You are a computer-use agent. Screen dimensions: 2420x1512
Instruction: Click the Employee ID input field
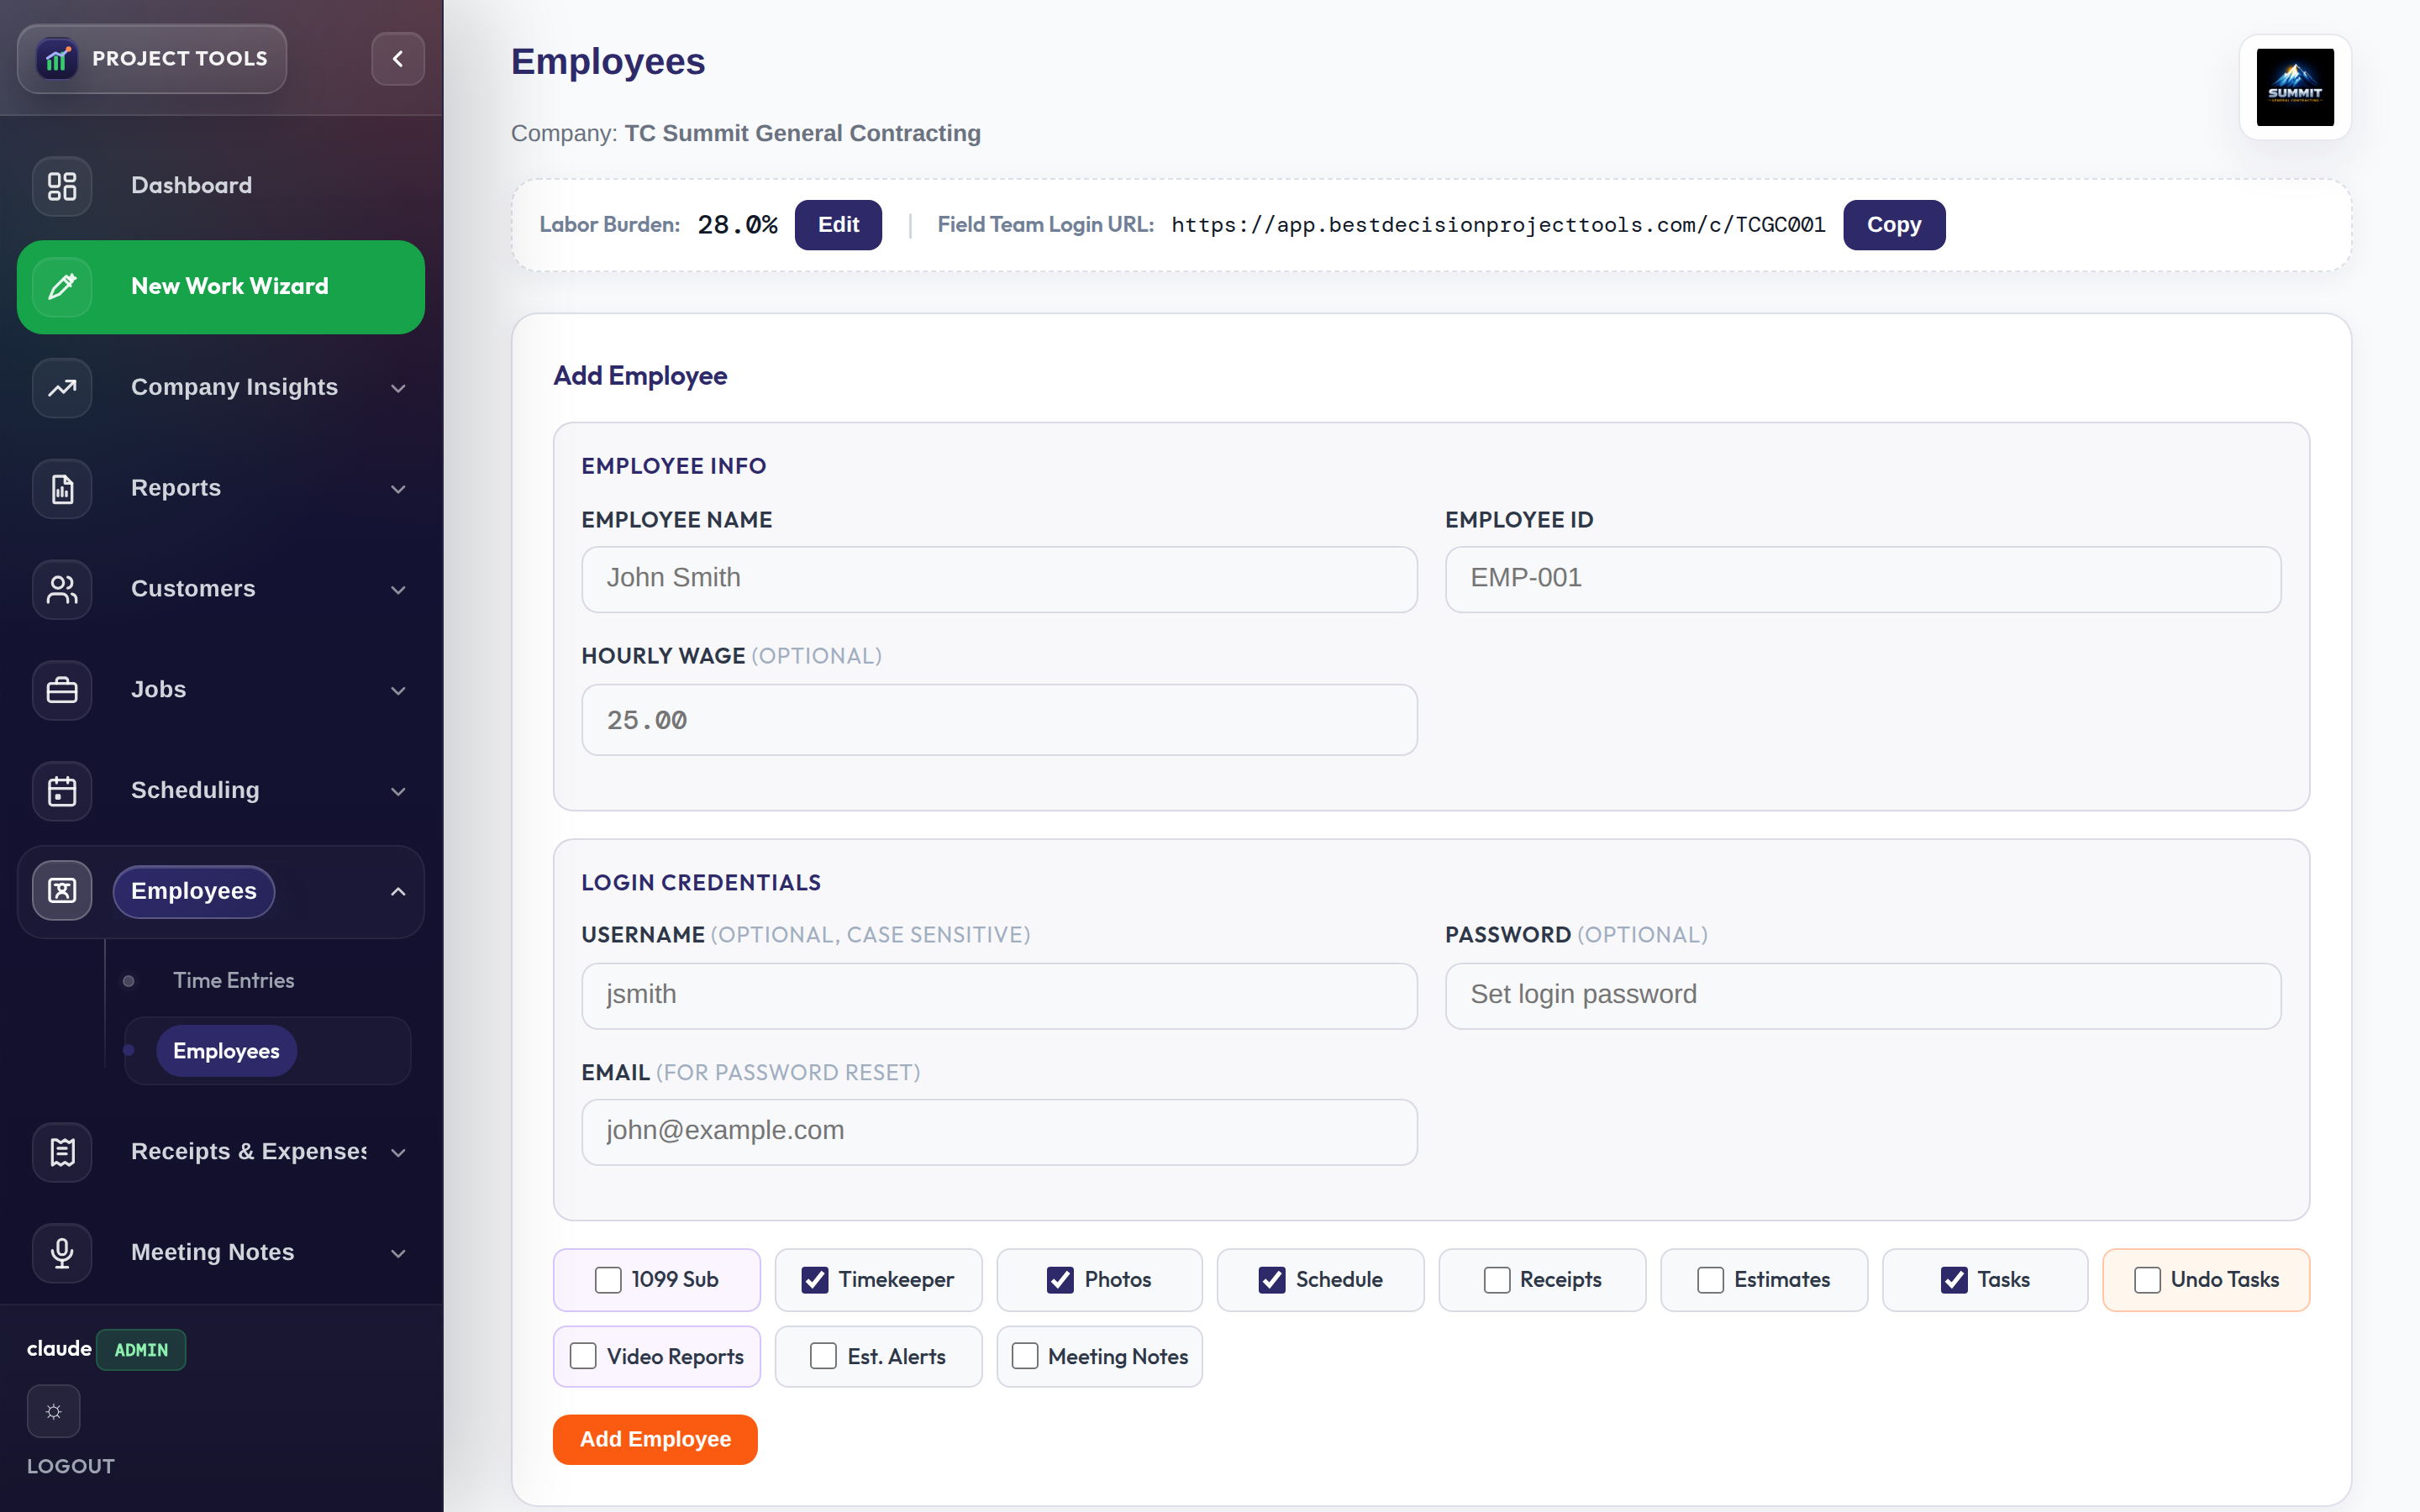tap(1862, 579)
